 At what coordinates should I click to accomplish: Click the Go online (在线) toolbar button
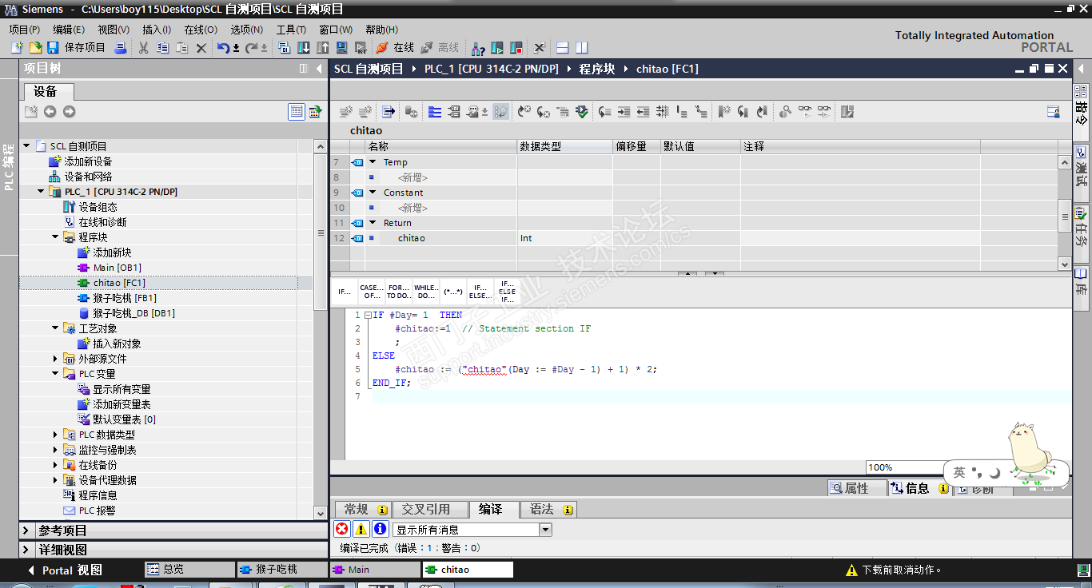coord(395,48)
